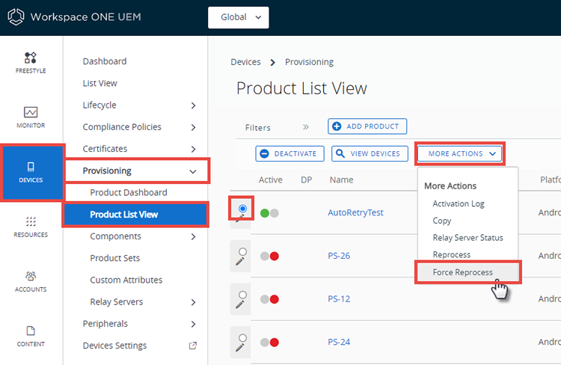Viewport: 561px width, 365px height.
Task: Select the AutoRetryTest row radio button
Action: (x=242, y=208)
